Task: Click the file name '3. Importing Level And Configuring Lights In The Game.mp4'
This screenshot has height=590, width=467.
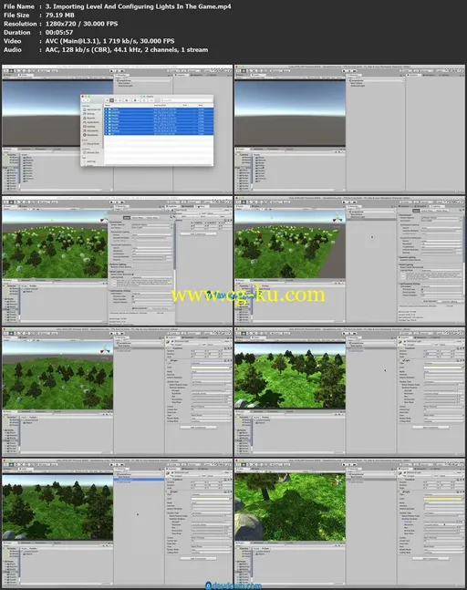Action: (138, 6)
